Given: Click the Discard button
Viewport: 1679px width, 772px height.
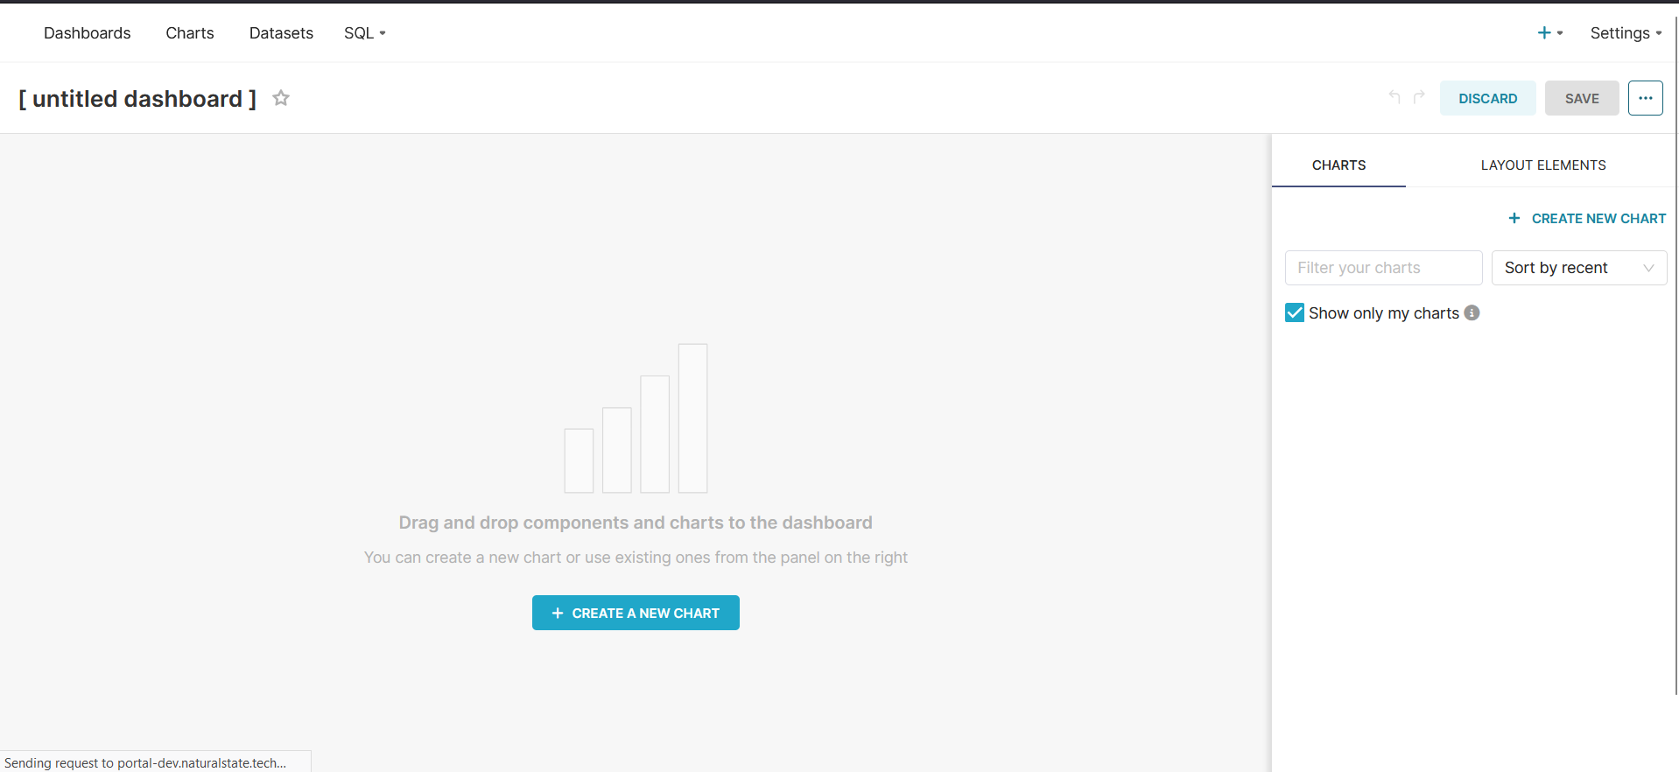Looking at the screenshot, I should [1488, 98].
